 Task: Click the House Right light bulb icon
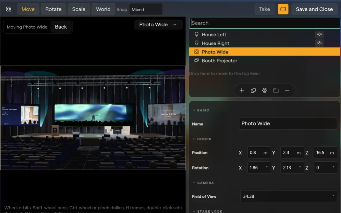pyautogui.click(x=196, y=43)
